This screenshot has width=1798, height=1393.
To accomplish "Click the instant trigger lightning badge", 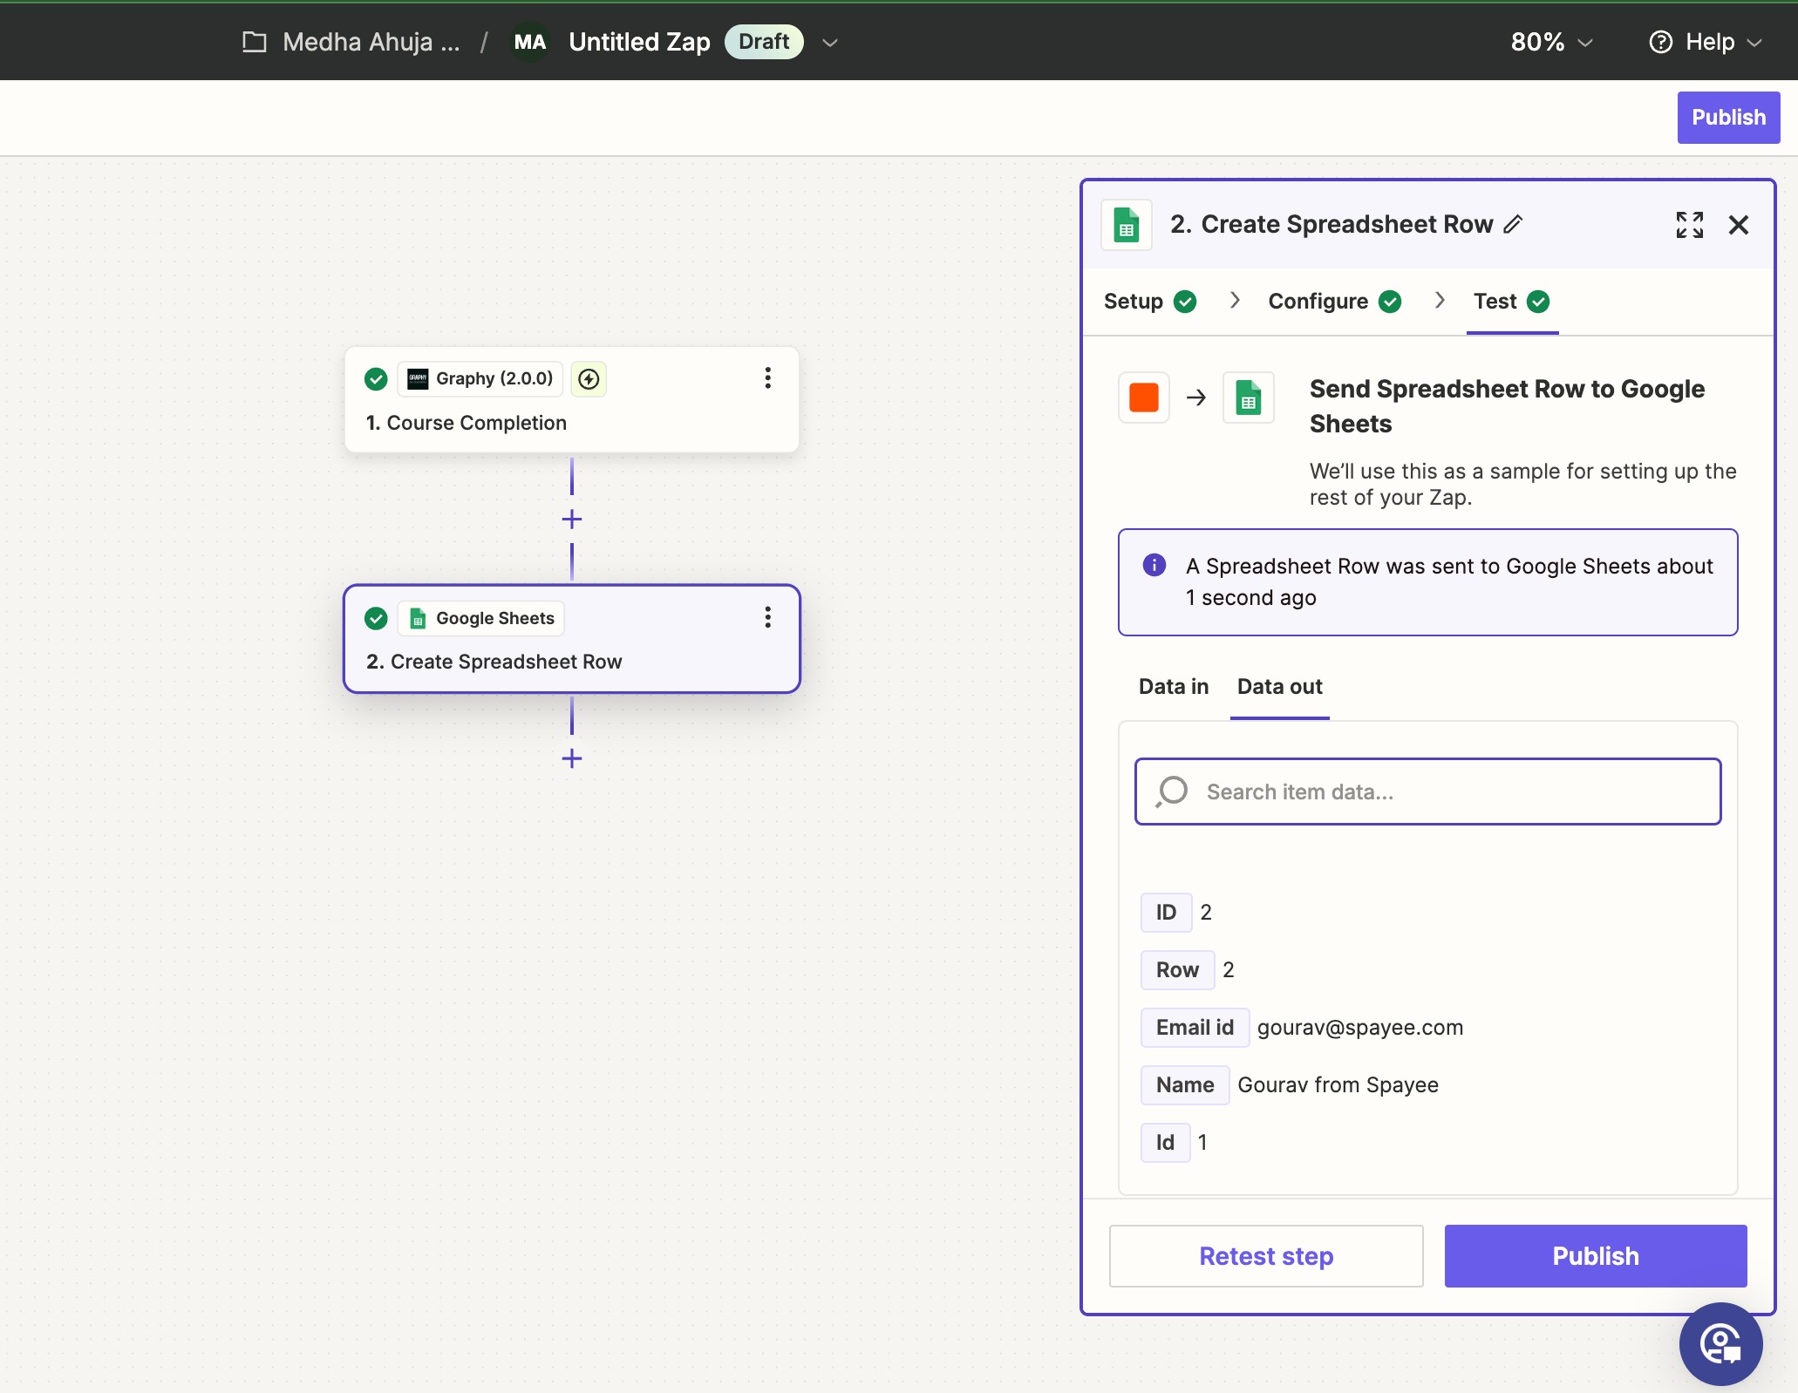I will (x=589, y=378).
